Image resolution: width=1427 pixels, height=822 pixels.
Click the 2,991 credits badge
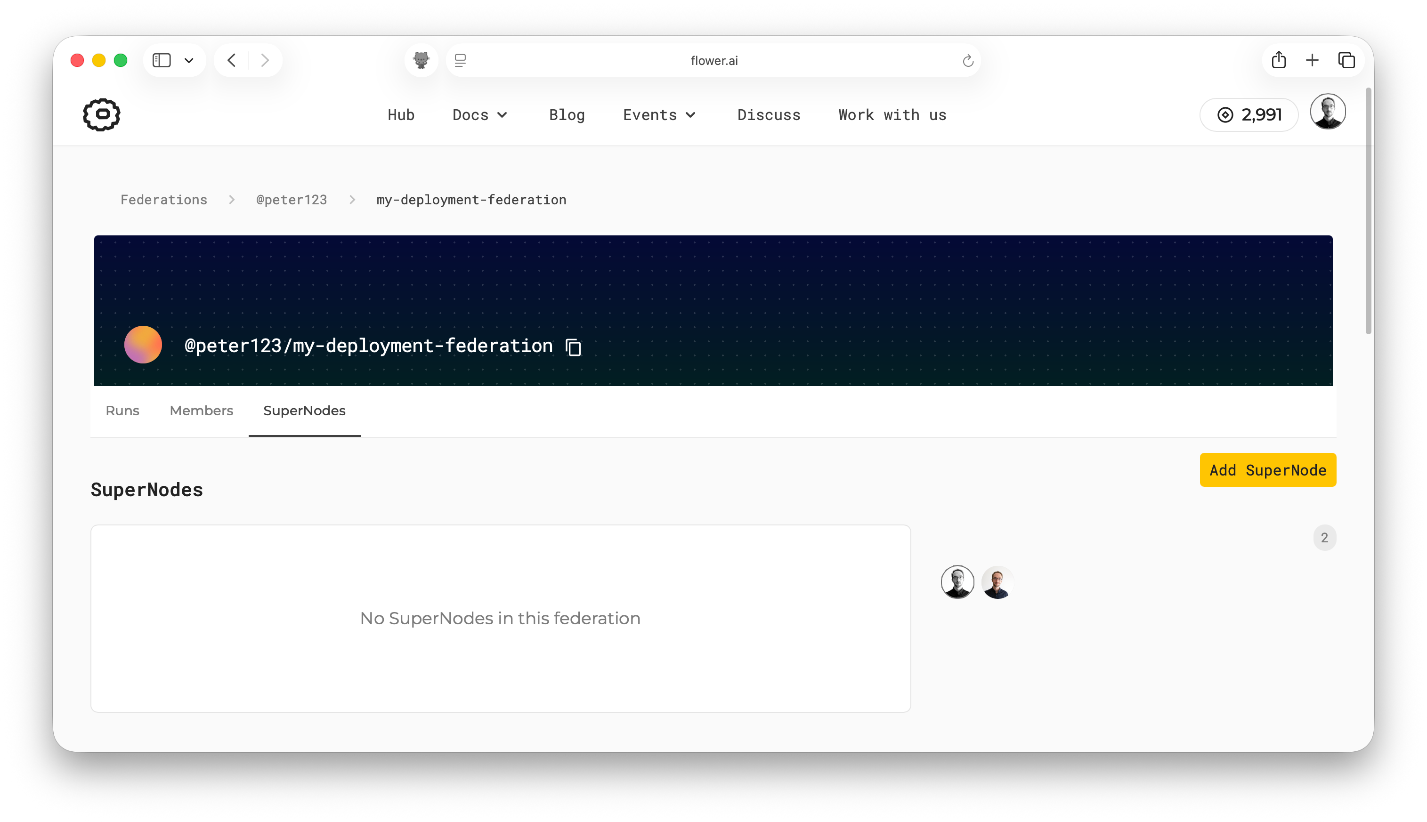[x=1249, y=114]
